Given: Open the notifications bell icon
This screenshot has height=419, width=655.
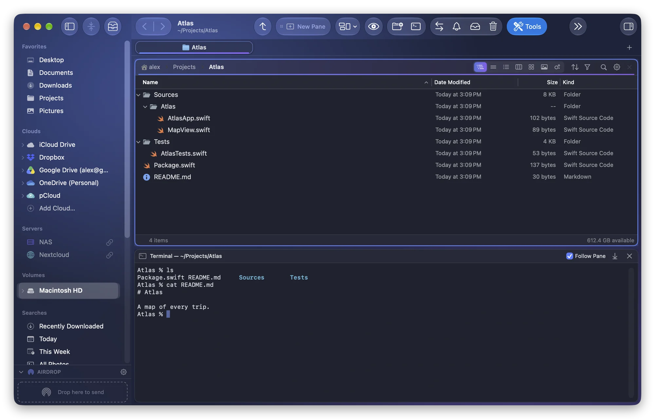Looking at the screenshot, I should click(x=457, y=26).
